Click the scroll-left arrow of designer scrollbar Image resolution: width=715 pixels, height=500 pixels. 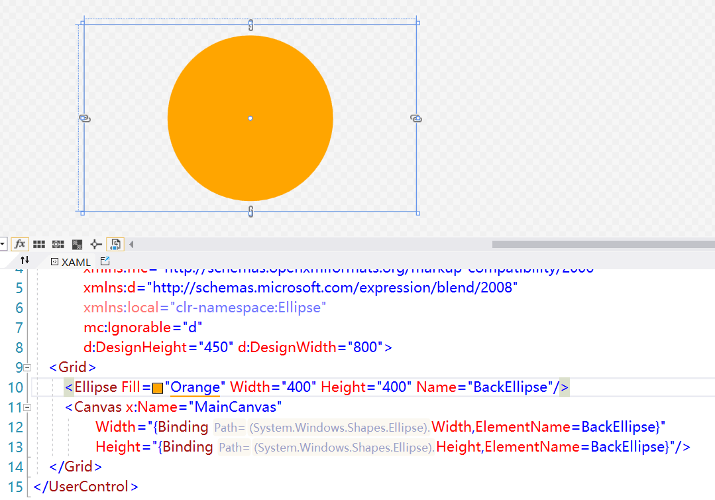pos(131,244)
